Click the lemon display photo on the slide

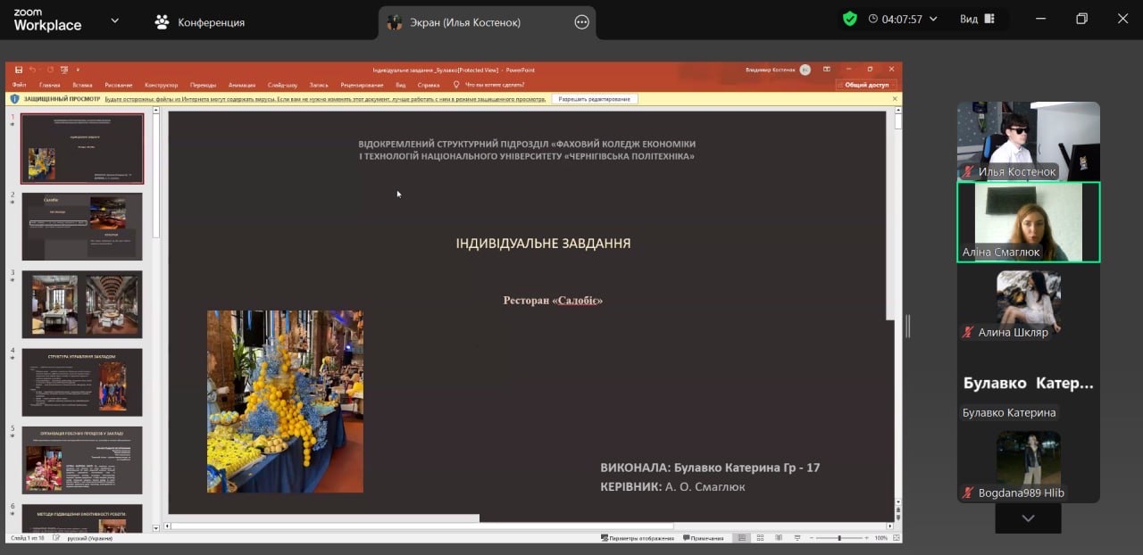click(x=285, y=402)
